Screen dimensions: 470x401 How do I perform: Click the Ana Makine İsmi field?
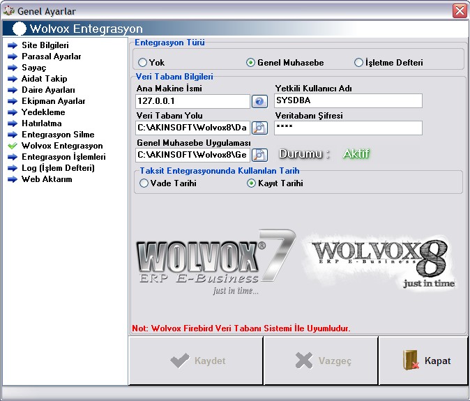(192, 101)
